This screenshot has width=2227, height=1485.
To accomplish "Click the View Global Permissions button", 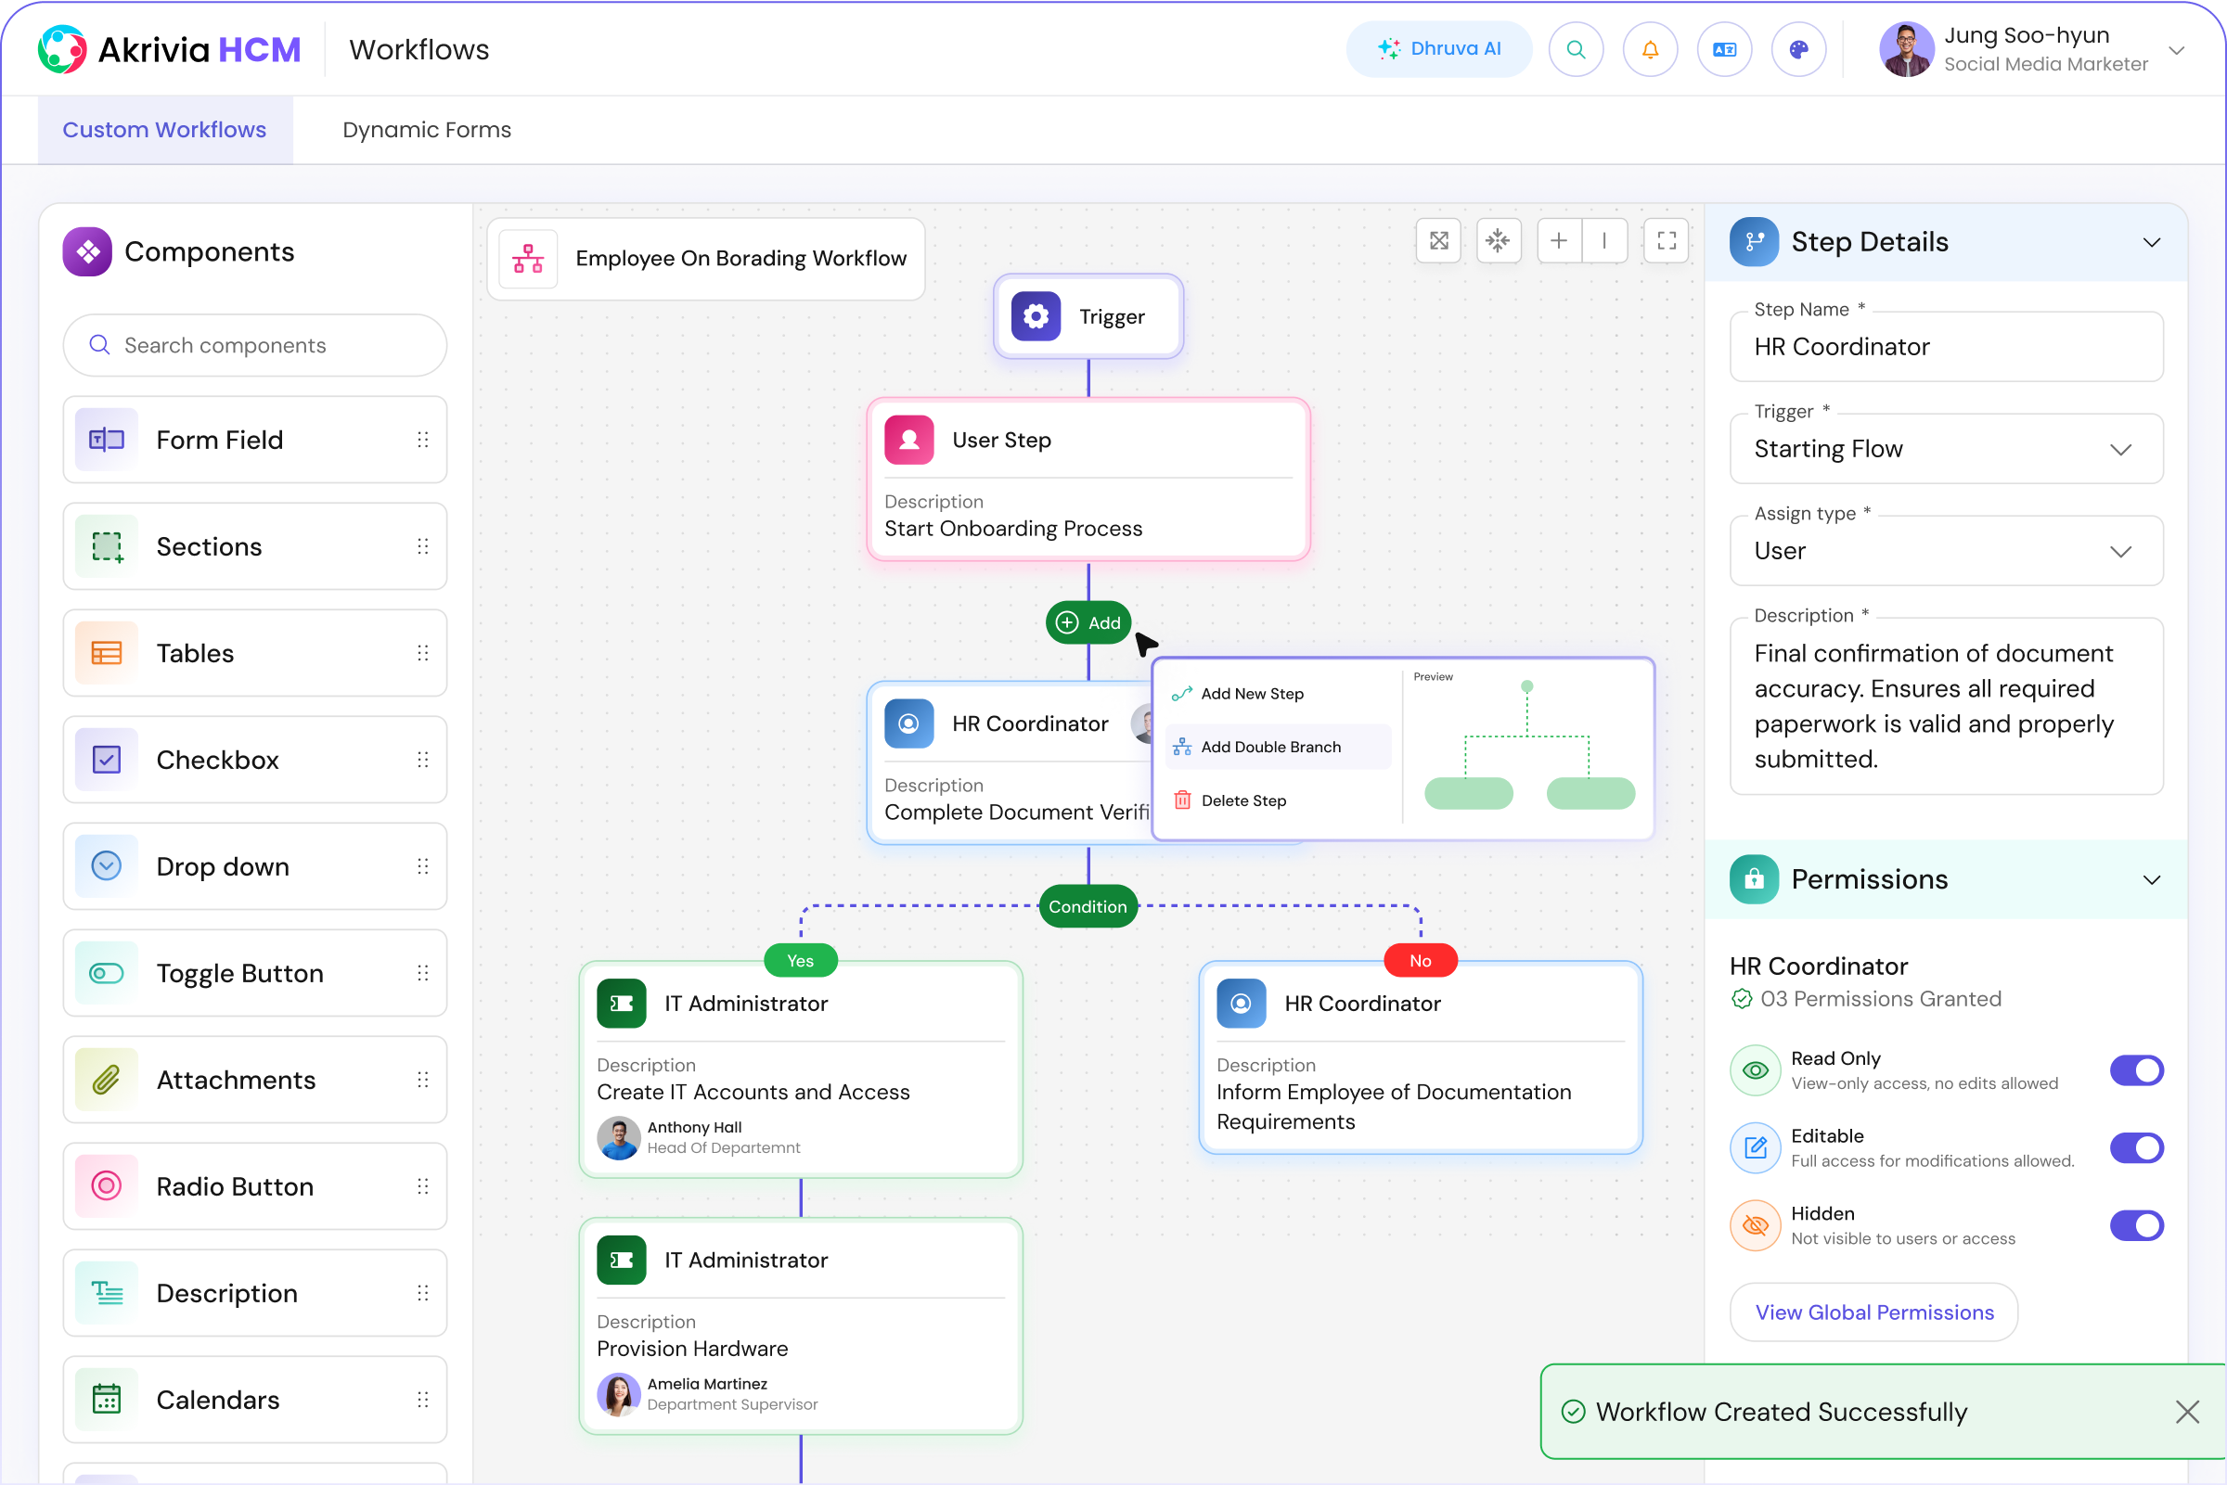I will click(x=1875, y=1311).
